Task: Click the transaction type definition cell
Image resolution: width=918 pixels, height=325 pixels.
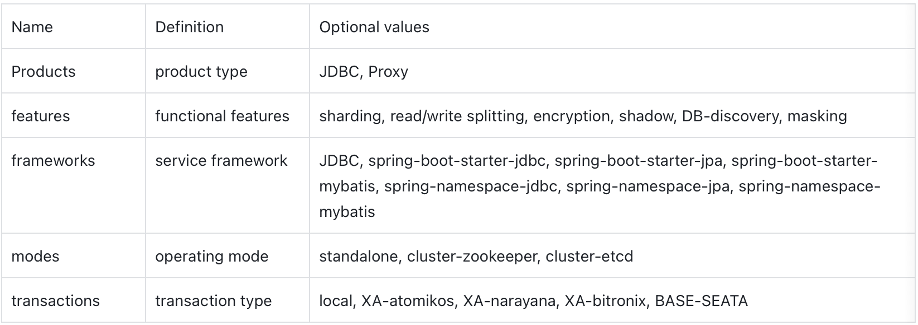Action: (x=228, y=301)
